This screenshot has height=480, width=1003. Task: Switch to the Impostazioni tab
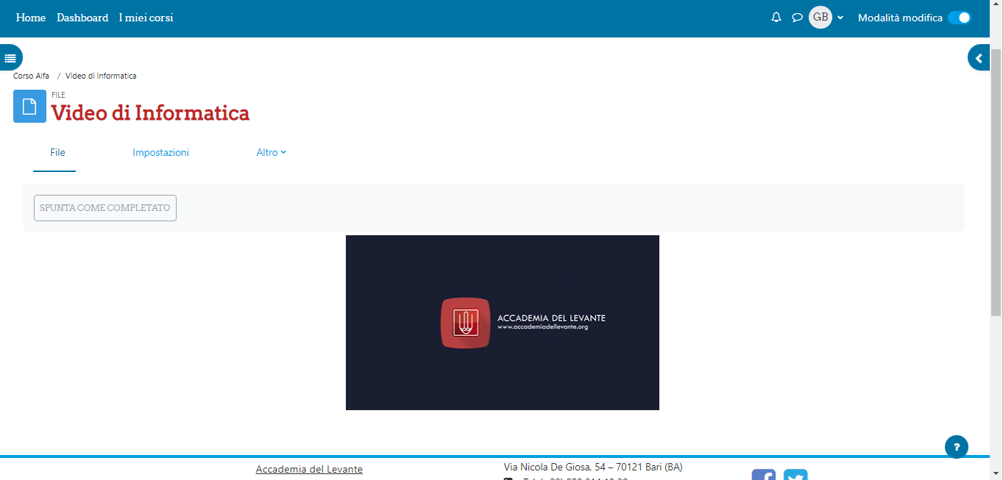pos(160,152)
